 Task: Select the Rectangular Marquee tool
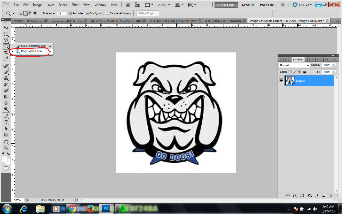click(6, 34)
